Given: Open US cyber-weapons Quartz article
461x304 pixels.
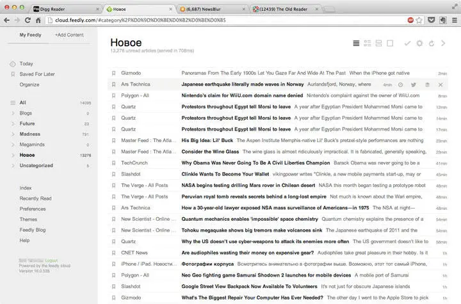Looking at the screenshot, I should coord(265,241).
